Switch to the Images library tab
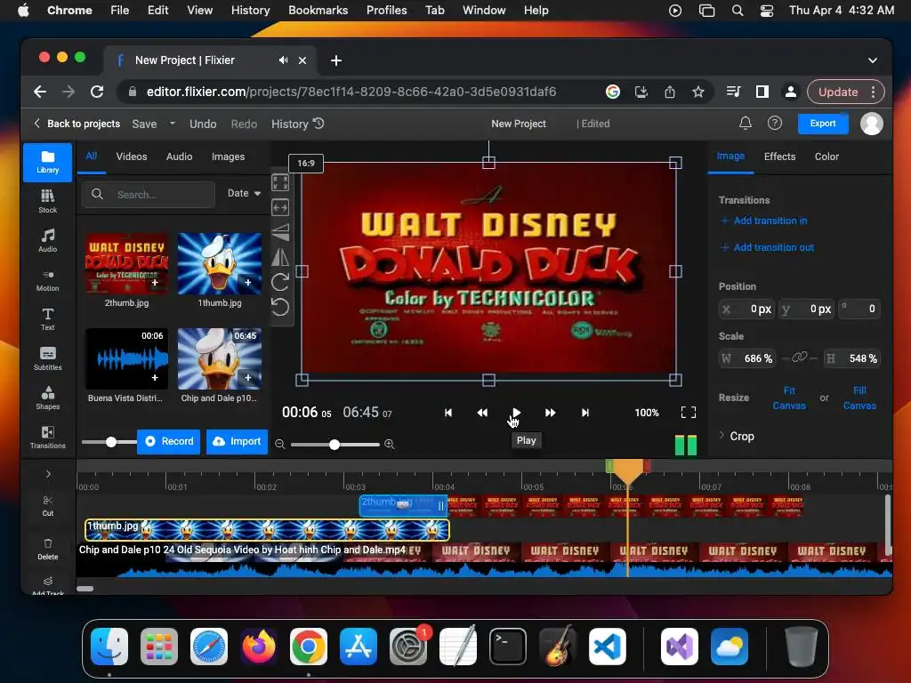Viewport: 911px width, 683px height. (x=228, y=157)
